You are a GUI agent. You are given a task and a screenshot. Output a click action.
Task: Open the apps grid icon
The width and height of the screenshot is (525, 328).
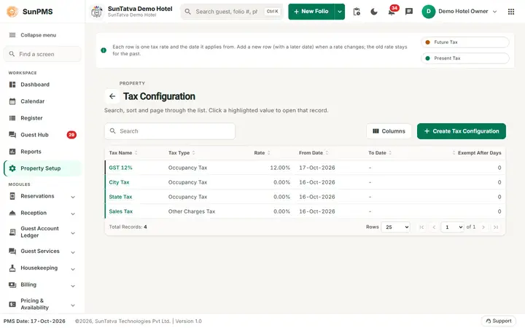pos(511,12)
